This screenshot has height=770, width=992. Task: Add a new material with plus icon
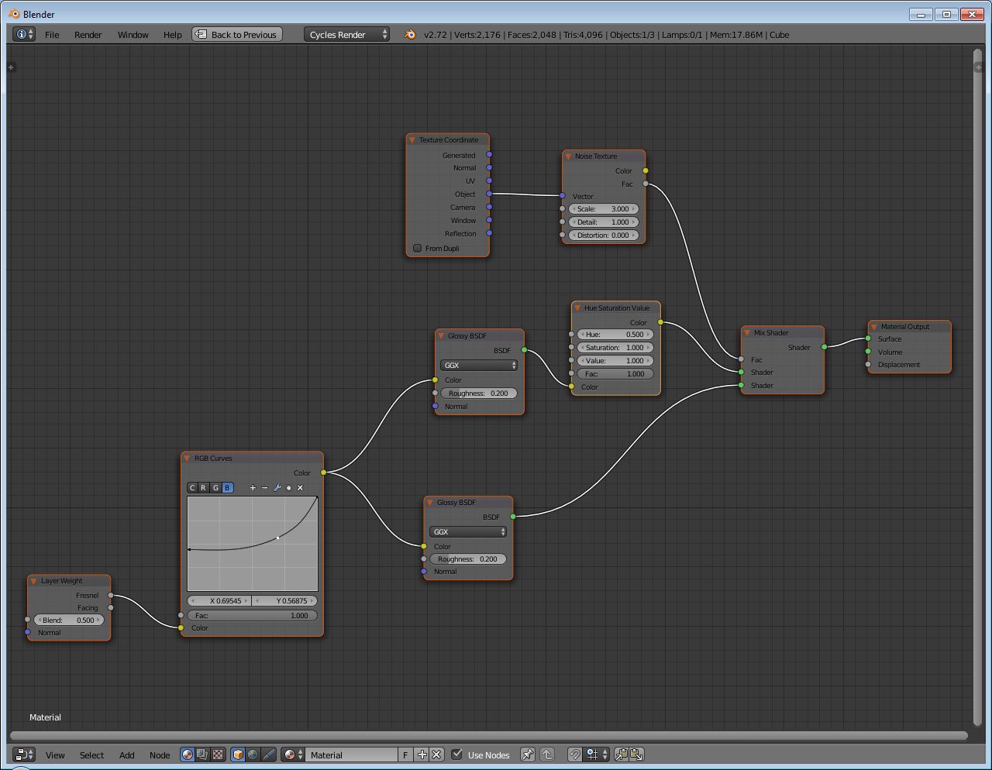[x=422, y=755]
